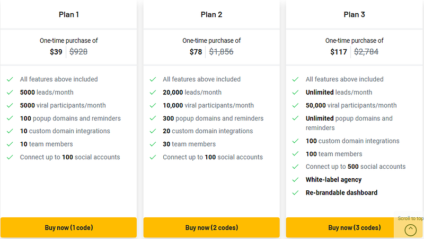424x239 pixels.
Task: Click checkmark beside 5000 leads/month
Action: (x=10, y=93)
